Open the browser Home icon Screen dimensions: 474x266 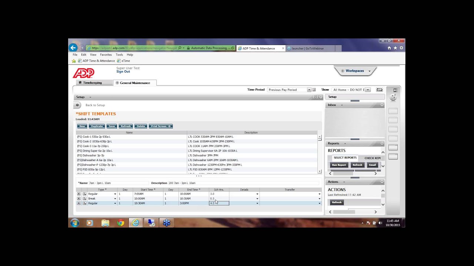click(x=389, y=48)
